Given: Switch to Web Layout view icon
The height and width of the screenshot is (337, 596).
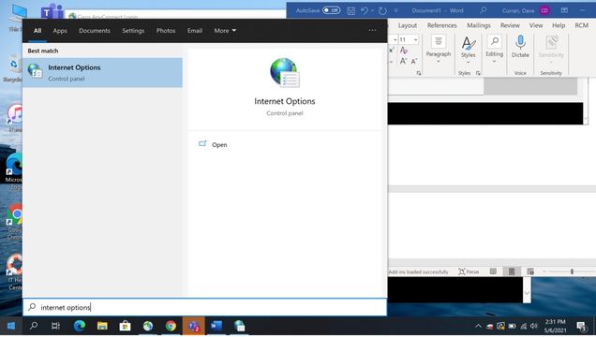Looking at the screenshot, I should 530,271.
